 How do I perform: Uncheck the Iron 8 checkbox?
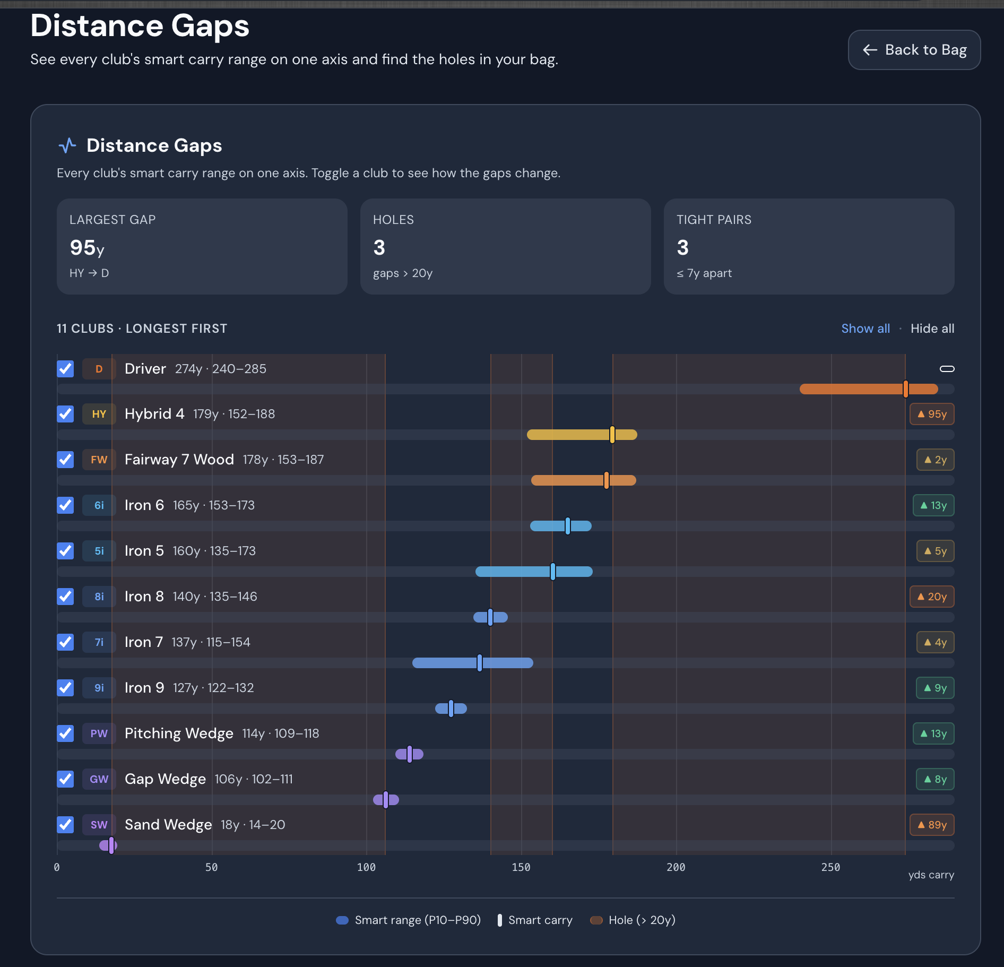click(65, 597)
